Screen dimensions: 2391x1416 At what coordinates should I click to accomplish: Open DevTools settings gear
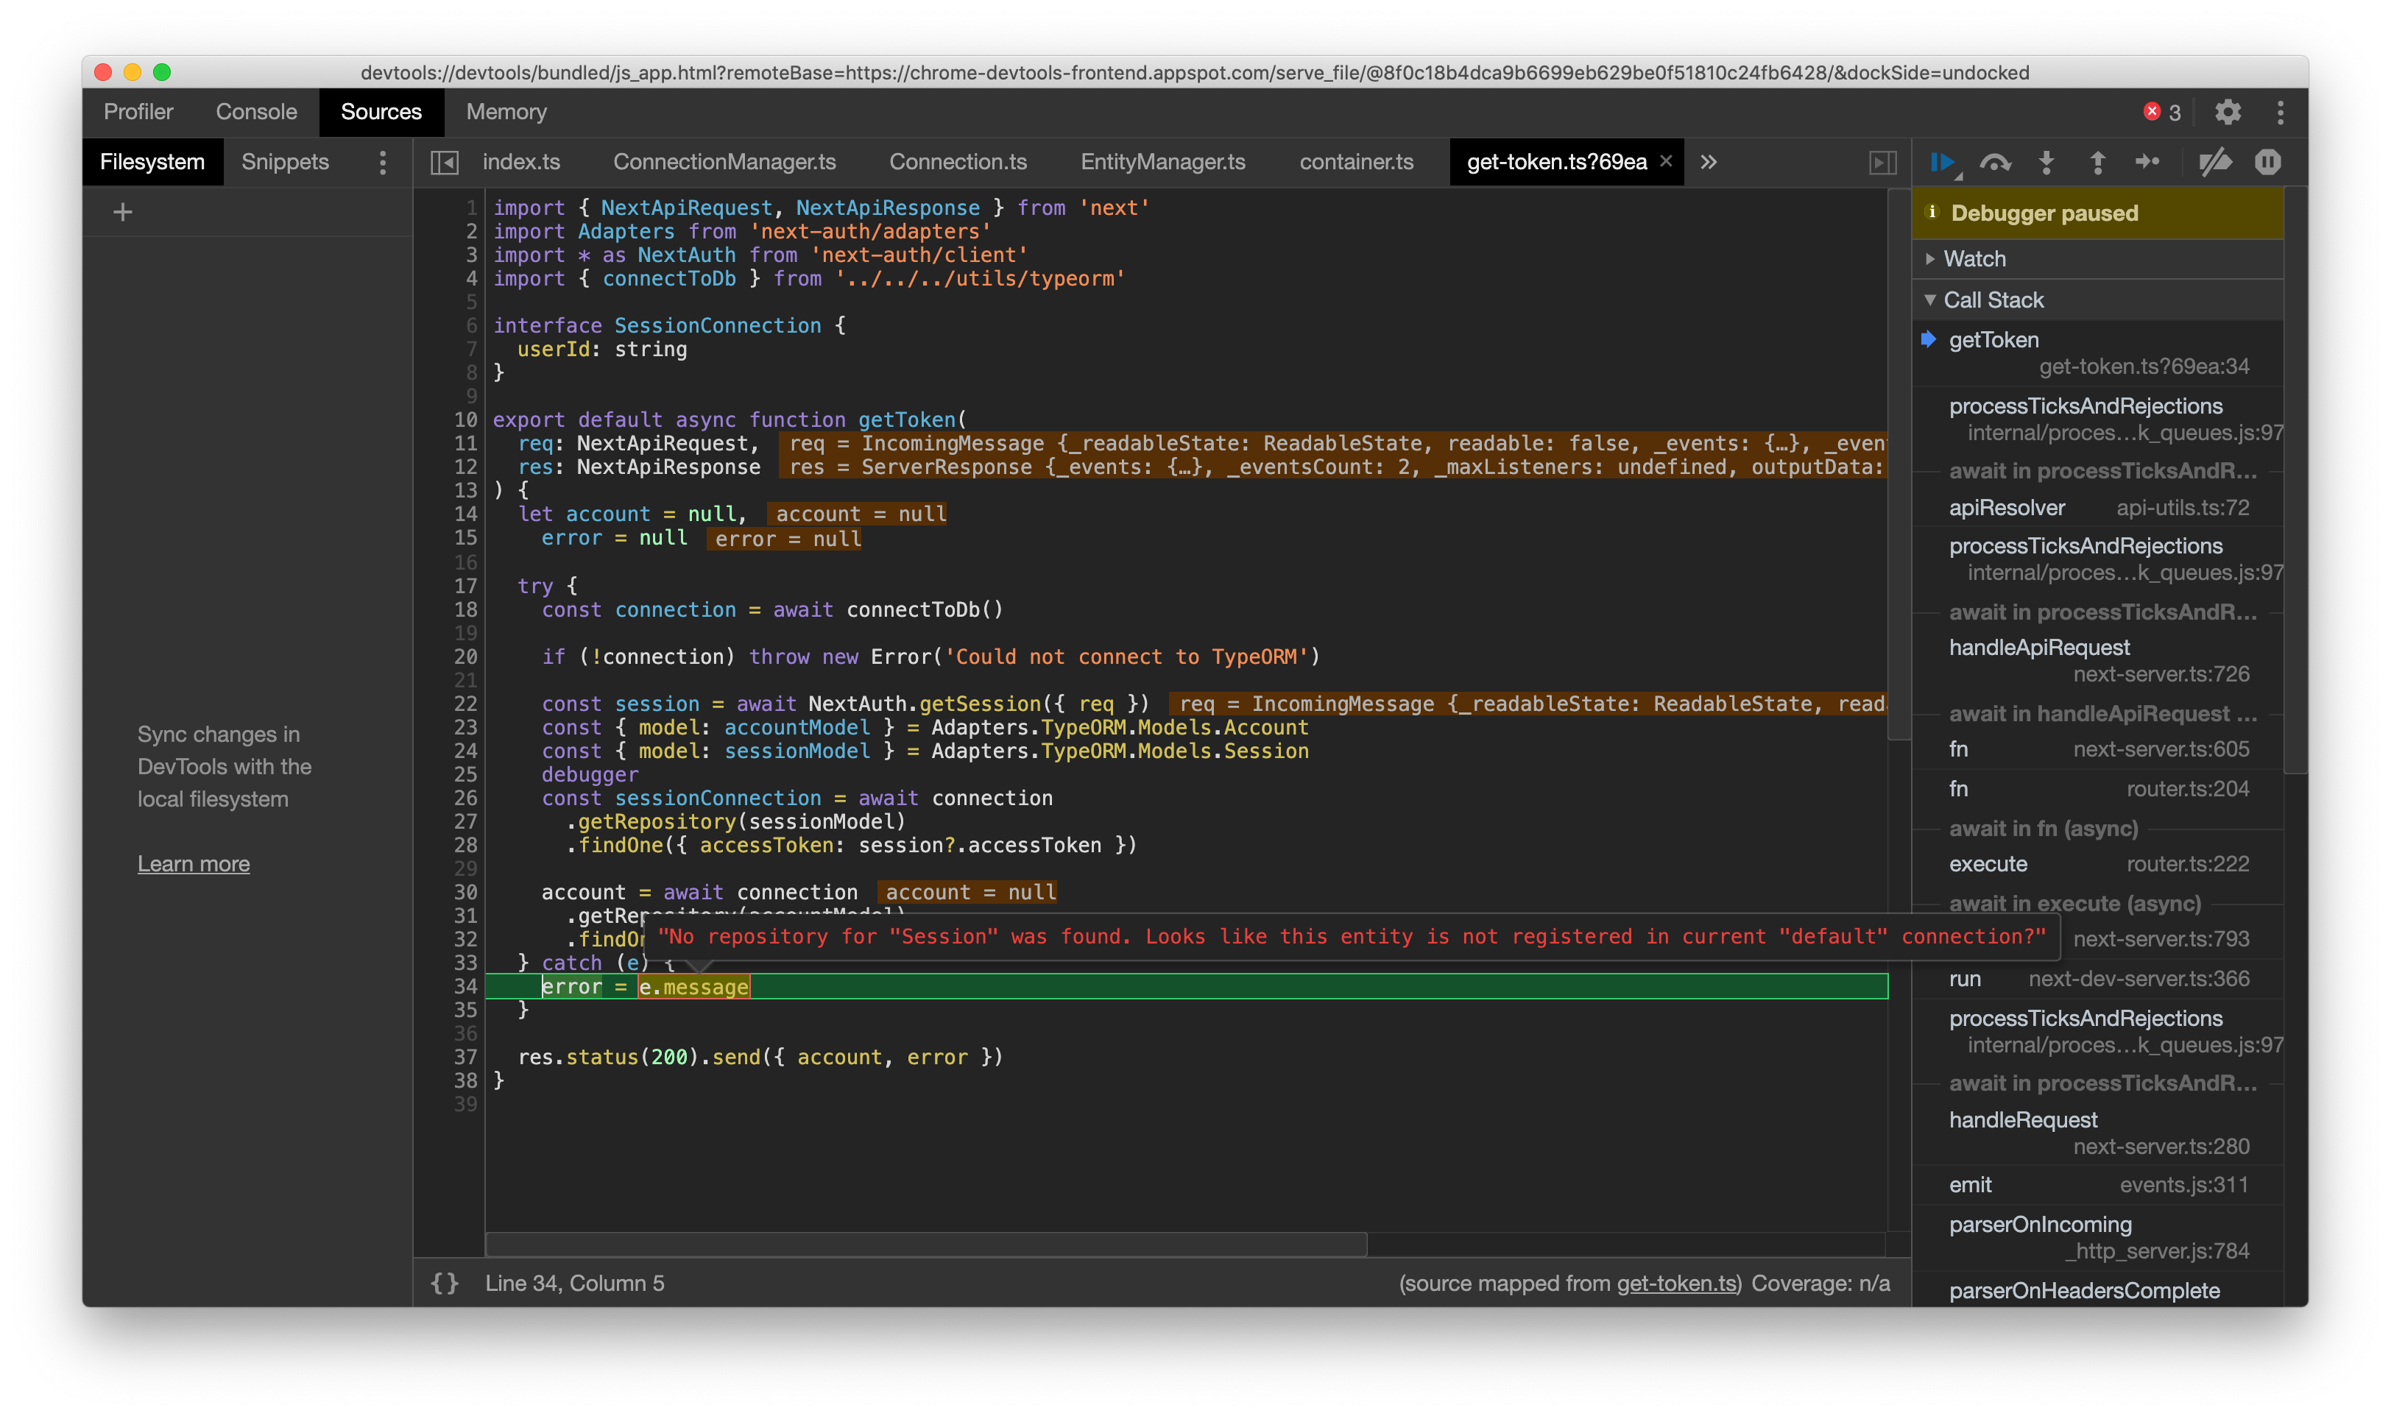2228,112
